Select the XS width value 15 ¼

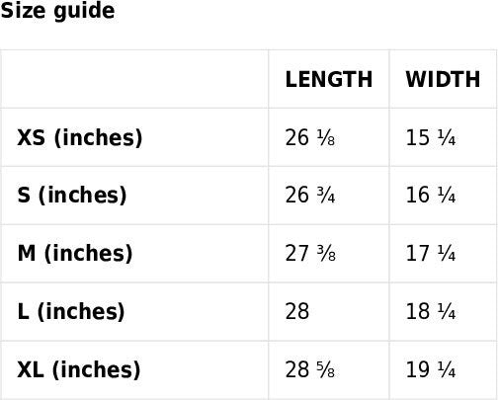tap(431, 137)
